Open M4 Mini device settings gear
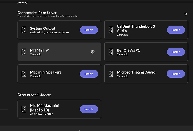193x131 pixels. [x=93, y=52]
